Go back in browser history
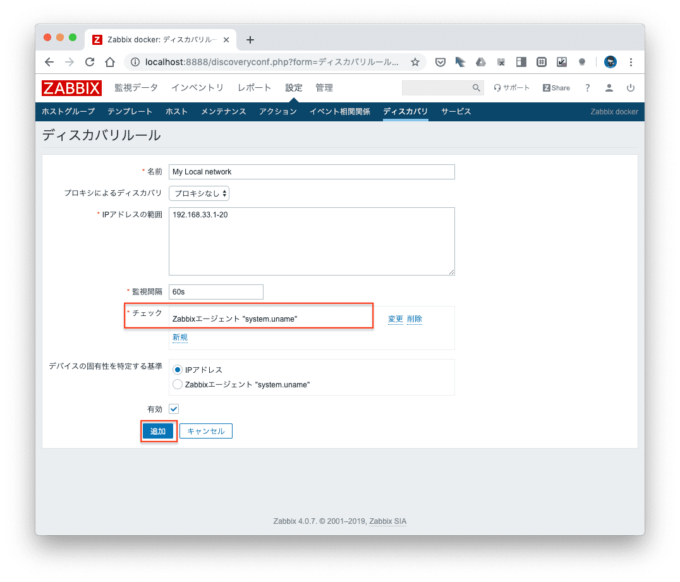Image resolution: width=680 pixels, height=582 pixels. coord(49,62)
